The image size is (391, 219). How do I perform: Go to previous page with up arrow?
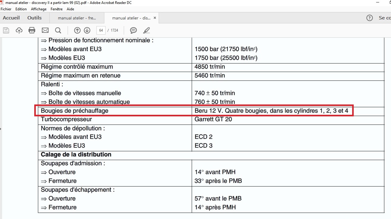point(77,30)
